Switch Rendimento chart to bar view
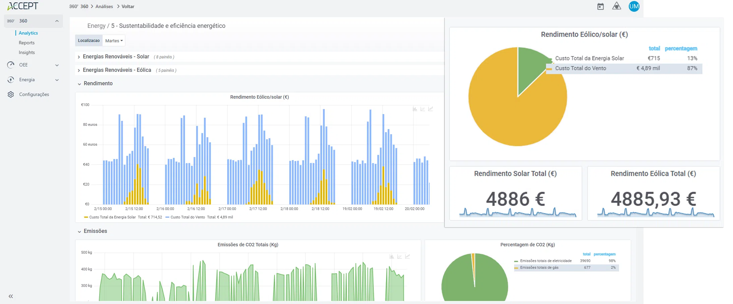 (x=415, y=109)
